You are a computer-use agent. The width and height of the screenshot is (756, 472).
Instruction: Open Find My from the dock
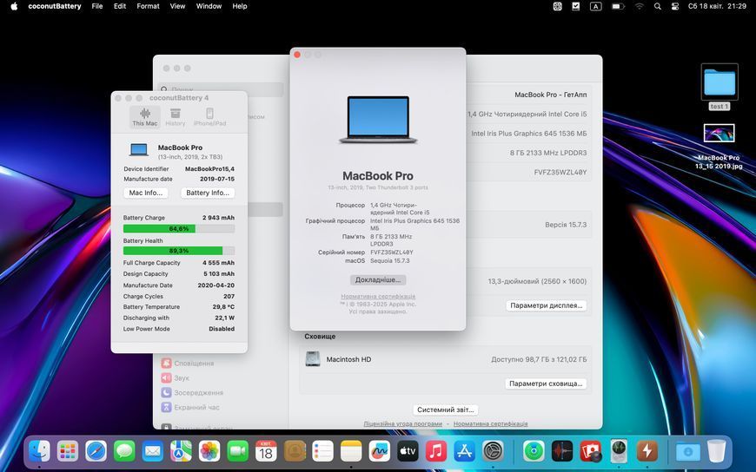(534, 451)
